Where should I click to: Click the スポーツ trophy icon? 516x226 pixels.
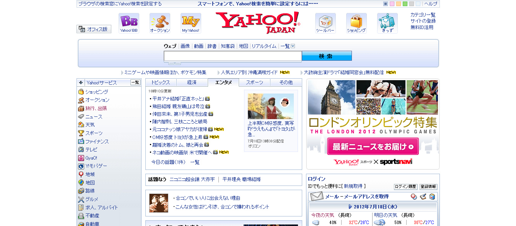click(x=81, y=133)
